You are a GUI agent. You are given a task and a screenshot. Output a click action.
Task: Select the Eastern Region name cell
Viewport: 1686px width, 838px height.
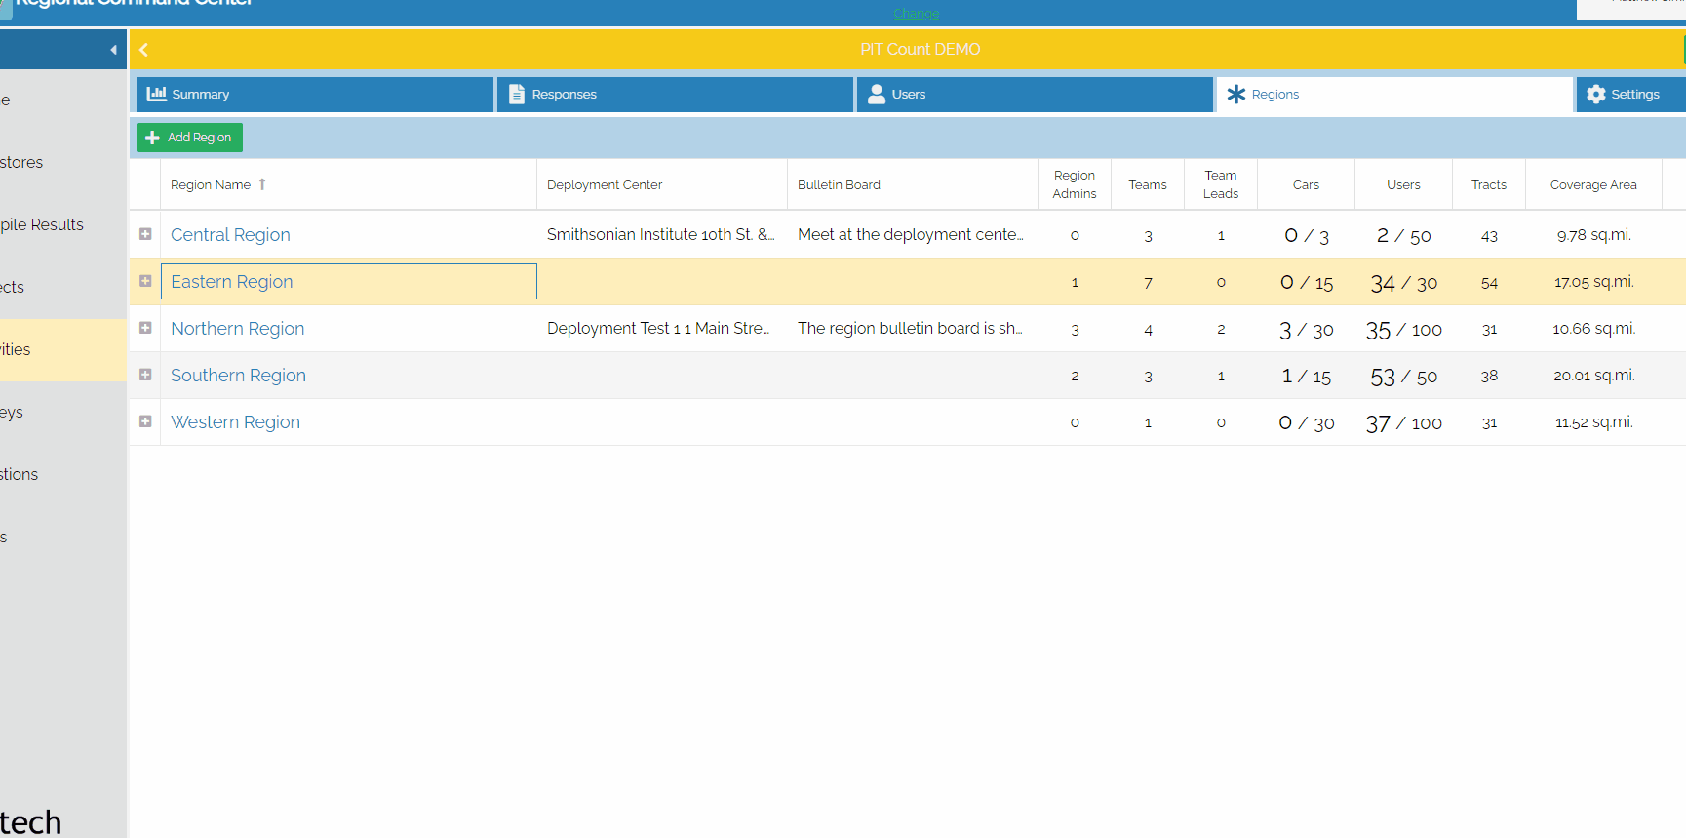click(348, 282)
